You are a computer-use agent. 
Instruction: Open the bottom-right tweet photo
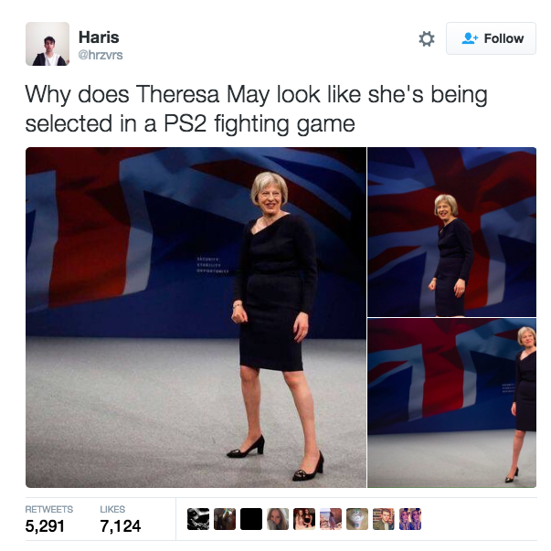point(452,403)
